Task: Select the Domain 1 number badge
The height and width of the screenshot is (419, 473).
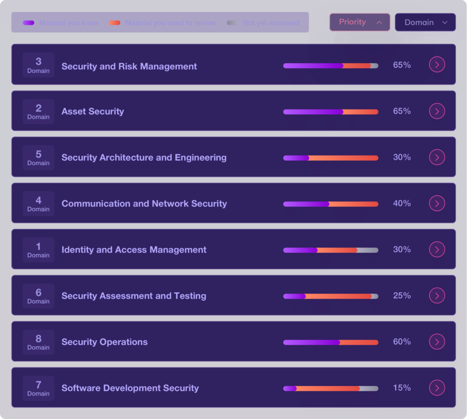Action: pos(38,249)
